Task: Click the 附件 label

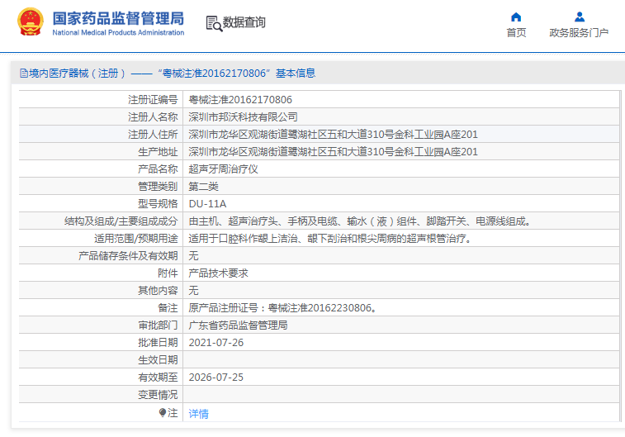Action: (x=168, y=273)
